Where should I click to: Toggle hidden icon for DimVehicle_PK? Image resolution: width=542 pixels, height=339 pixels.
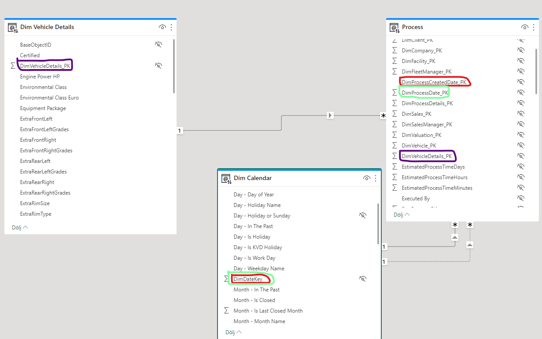click(x=521, y=145)
